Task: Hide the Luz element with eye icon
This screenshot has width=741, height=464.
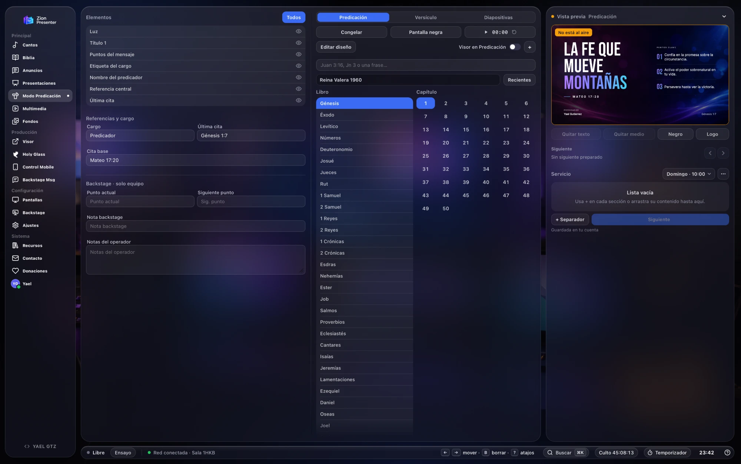Action: click(299, 31)
